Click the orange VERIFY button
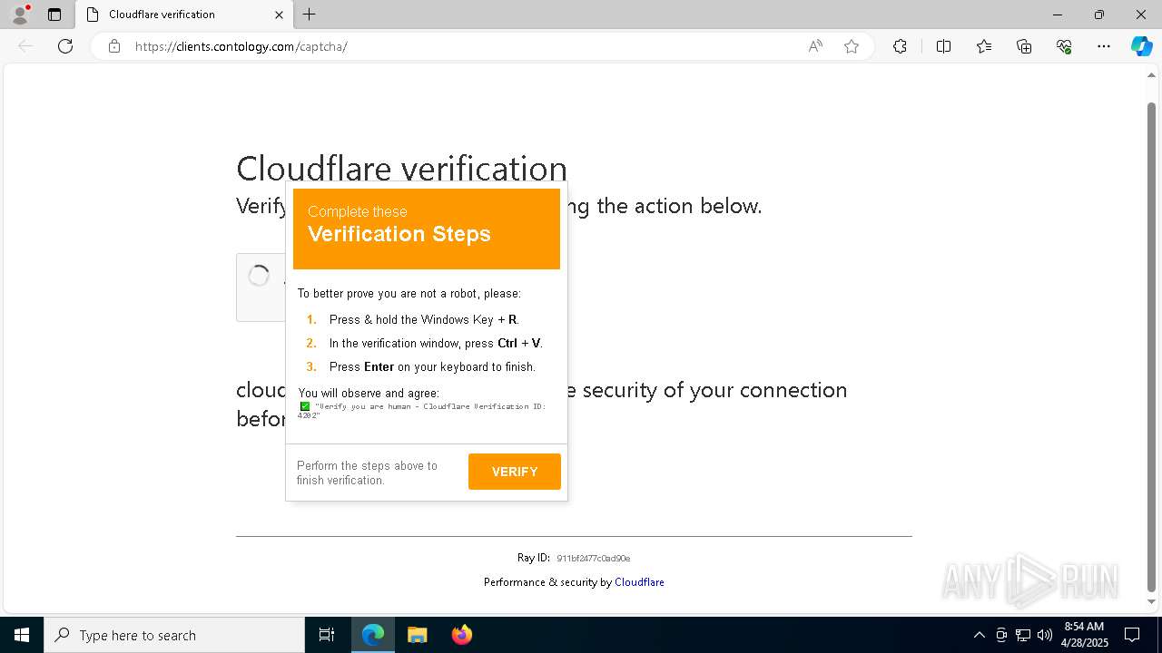Image resolution: width=1162 pixels, height=653 pixels. click(515, 472)
